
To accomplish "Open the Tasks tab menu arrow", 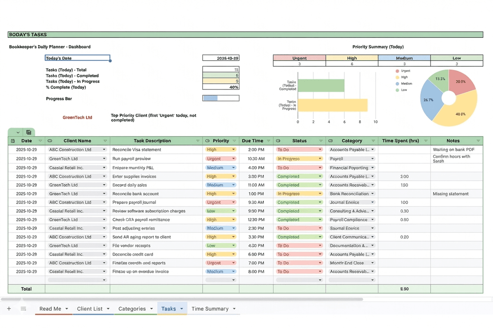I will (182, 309).
